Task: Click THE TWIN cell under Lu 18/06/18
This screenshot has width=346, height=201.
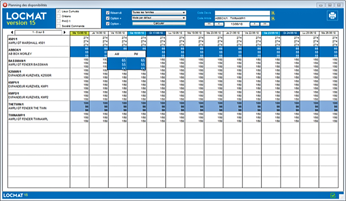Action: pyautogui.click(x=175, y=106)
